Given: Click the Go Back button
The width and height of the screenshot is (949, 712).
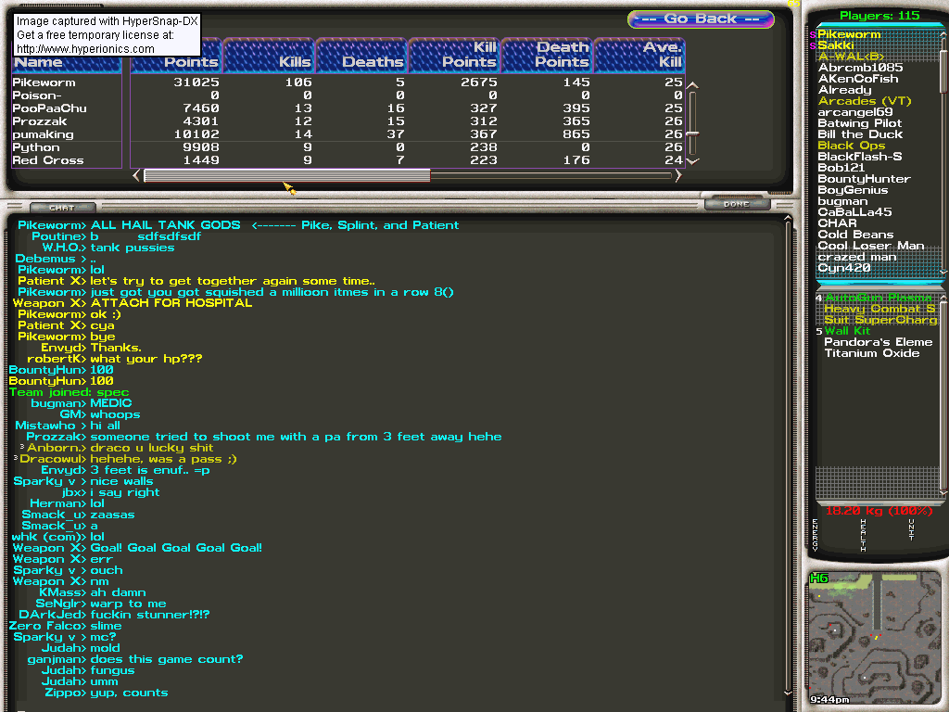Looking at the screenshot, I should [x=701, y=19].
